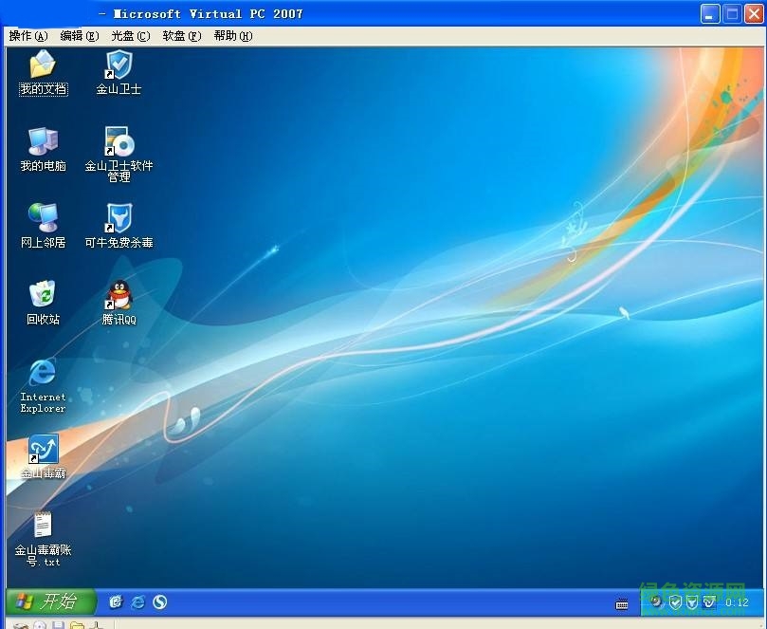Launch Internet Explorer desktop icon
767x629 pixels.
(x=43, y=374)
